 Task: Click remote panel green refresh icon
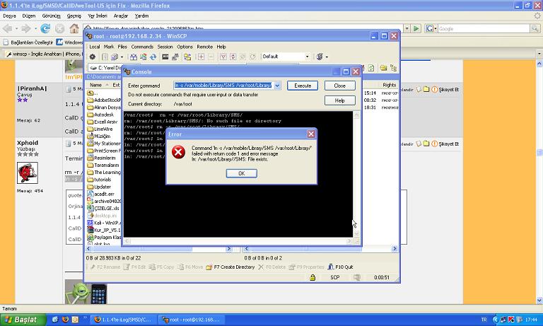pyautogui.click(x=371, y=68)
